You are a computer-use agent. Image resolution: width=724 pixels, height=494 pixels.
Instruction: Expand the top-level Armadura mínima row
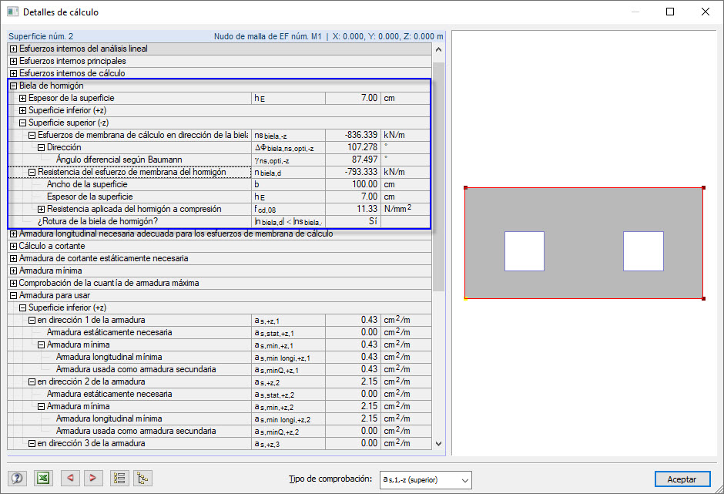click(x=13, y=271)
